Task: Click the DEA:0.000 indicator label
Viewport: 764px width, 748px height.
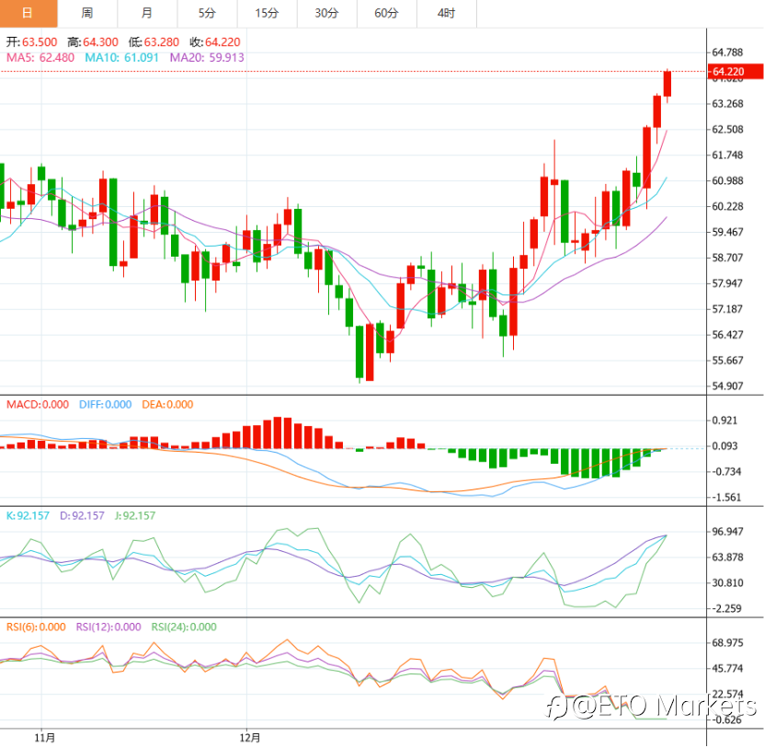Action: [167, 405]
